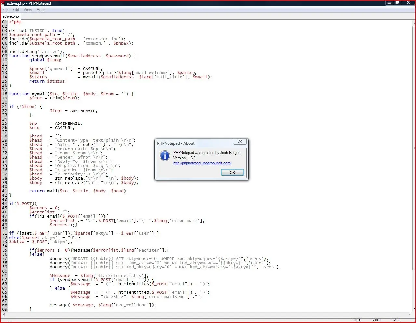Click the '<?php' opening tag on line 01
The width and height of the screenshot is (416, 323).
[x=15, y=22]
